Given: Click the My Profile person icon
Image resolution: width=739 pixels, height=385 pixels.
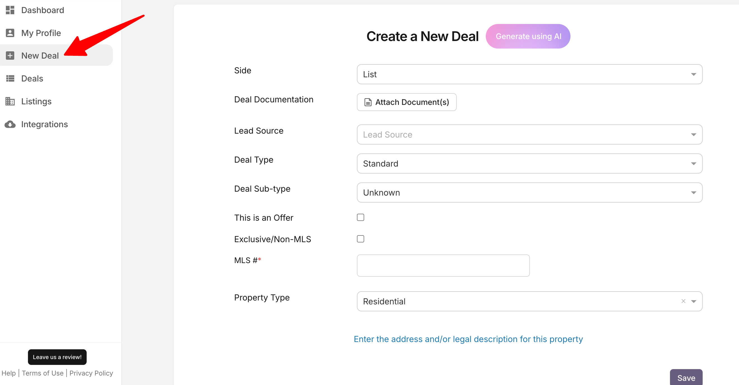Looking at the screenshot, I should tap(10, 33).
